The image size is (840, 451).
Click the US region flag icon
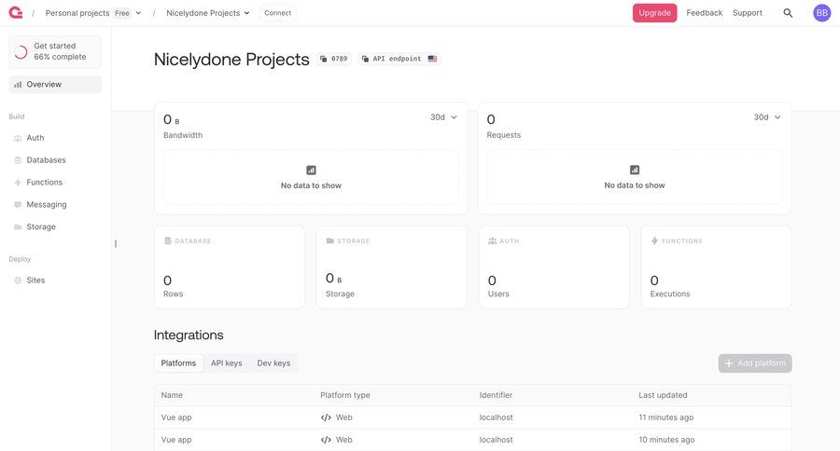pos(432,59)
